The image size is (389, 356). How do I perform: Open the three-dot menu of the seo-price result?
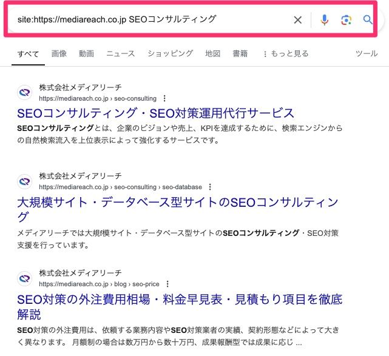(x=167, y=284)
